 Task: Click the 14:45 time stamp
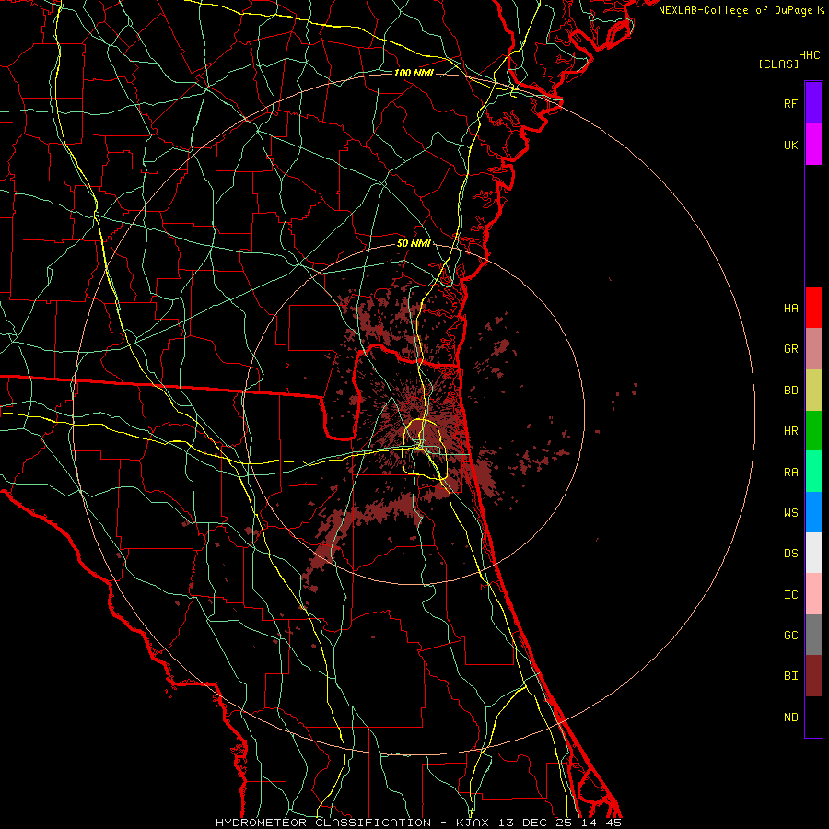(x=603, y=823)
